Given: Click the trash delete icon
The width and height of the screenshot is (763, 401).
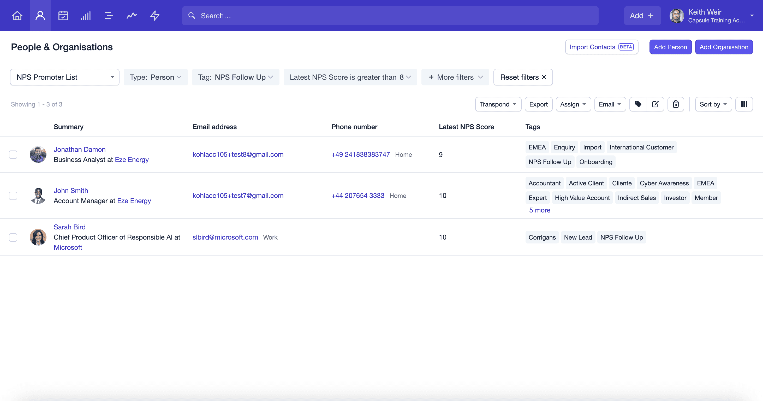Looking at the screenshot, I should point(676,104).
